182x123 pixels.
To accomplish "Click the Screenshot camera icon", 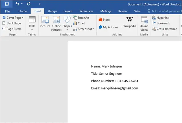I will click(x=75, y=29).
